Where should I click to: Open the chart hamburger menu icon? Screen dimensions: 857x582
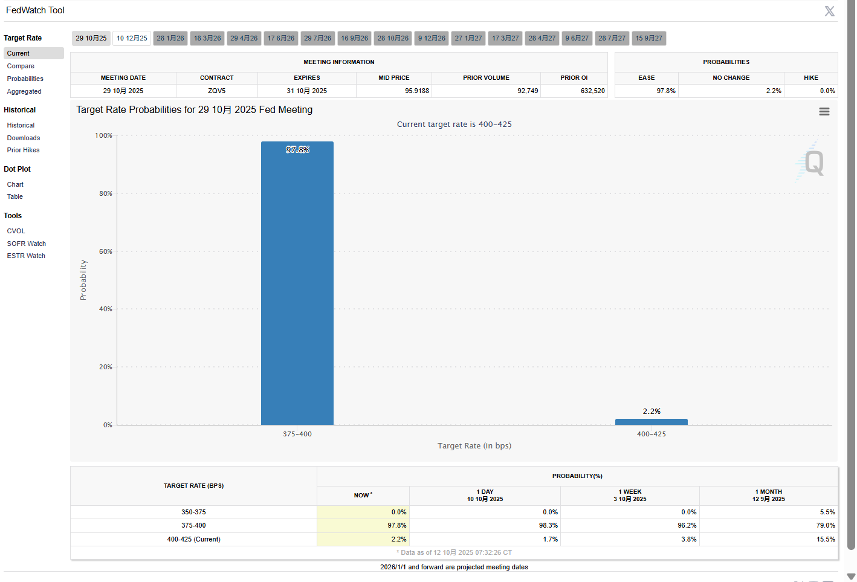click(824, 112)
